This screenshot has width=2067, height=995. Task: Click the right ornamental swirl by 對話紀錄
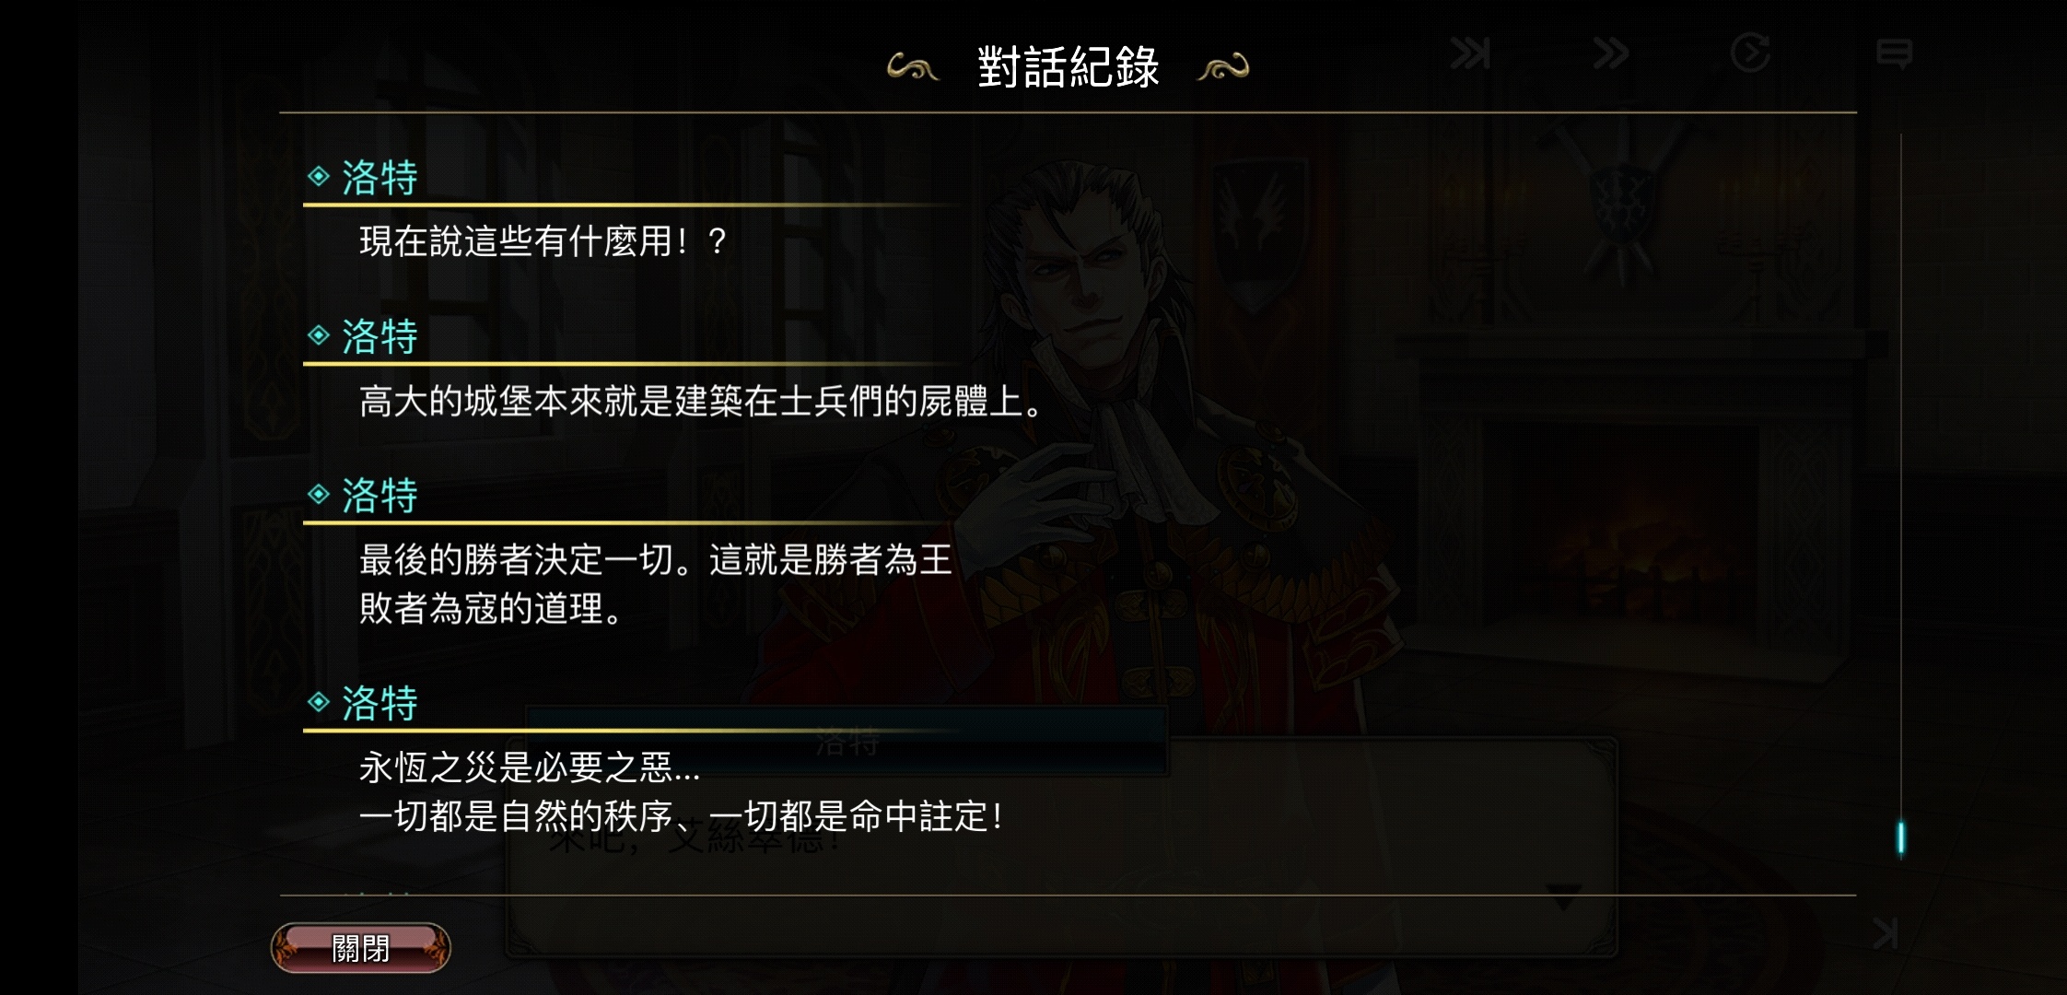[x=1222, y=67]
